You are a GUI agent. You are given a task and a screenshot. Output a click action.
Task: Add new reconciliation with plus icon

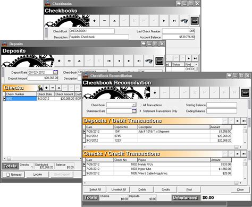155,92
